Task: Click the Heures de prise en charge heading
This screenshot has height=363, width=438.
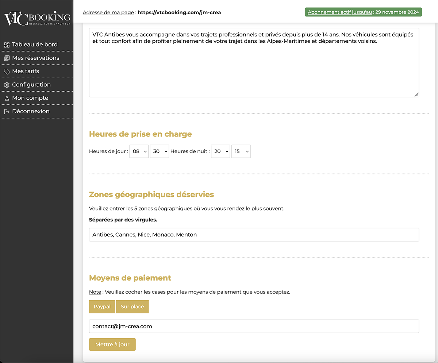Action: pos(141,134)
